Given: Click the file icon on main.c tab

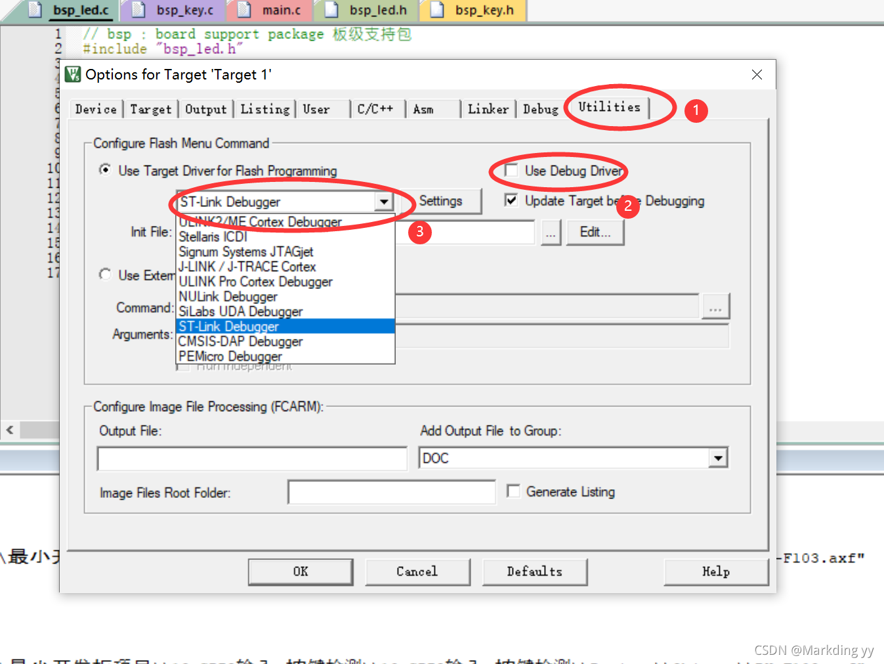Looking at the screenshot, I should point(244,9).
